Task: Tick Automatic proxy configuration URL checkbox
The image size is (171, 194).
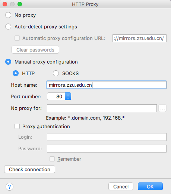Action: tap(17, 38)
